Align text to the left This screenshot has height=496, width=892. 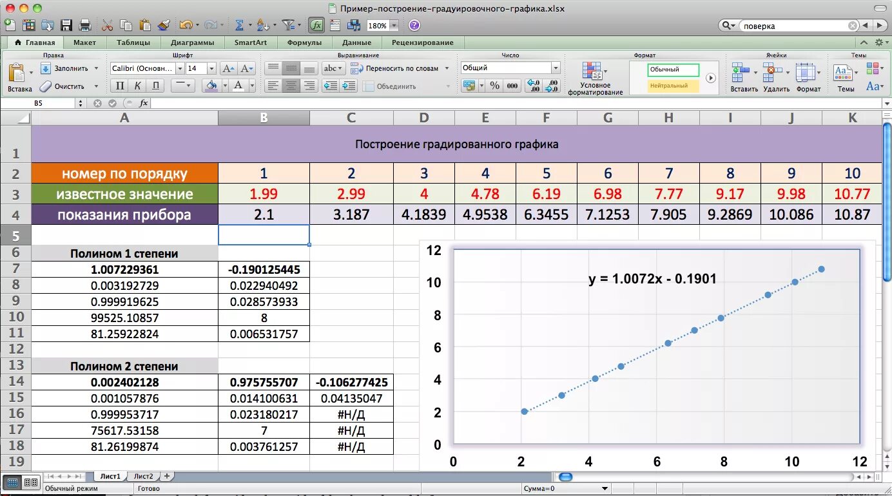click(x=273, y=86)
